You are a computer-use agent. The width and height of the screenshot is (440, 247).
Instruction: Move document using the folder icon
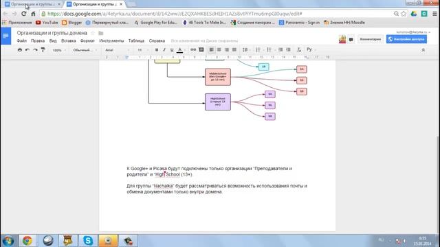click(x=101, y=33)
